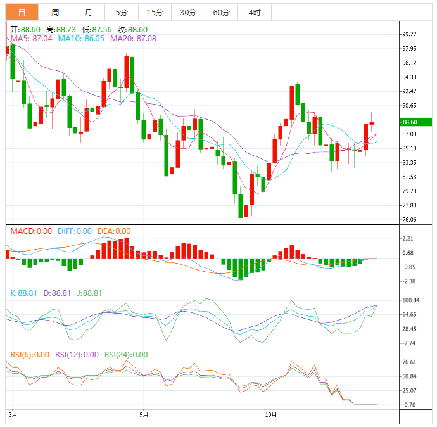The width and height of the screenshot is (437, 427).
Task: Show the 30分 interval chart
Action: [x=187, y=13]
